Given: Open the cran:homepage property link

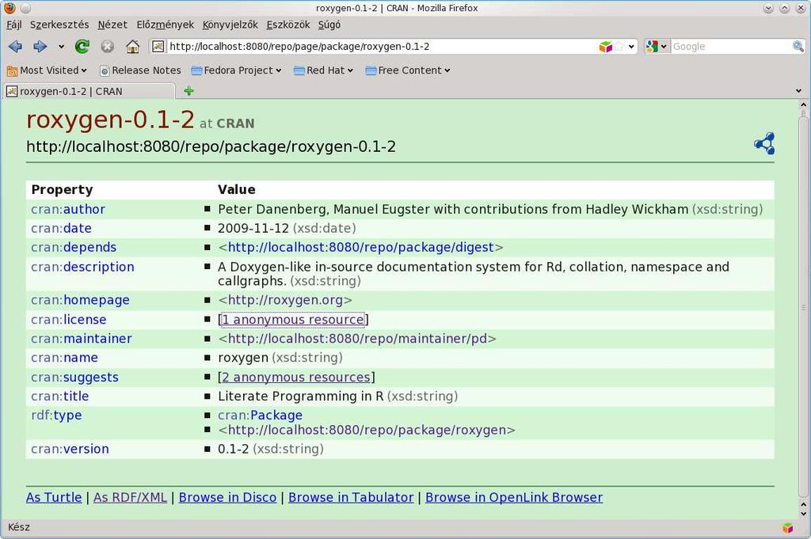Looking at the screenshot, I should [x=80, y=300].
